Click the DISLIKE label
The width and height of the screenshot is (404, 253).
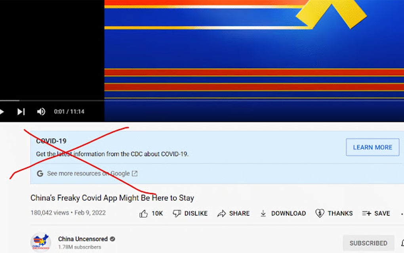(196, 213)
